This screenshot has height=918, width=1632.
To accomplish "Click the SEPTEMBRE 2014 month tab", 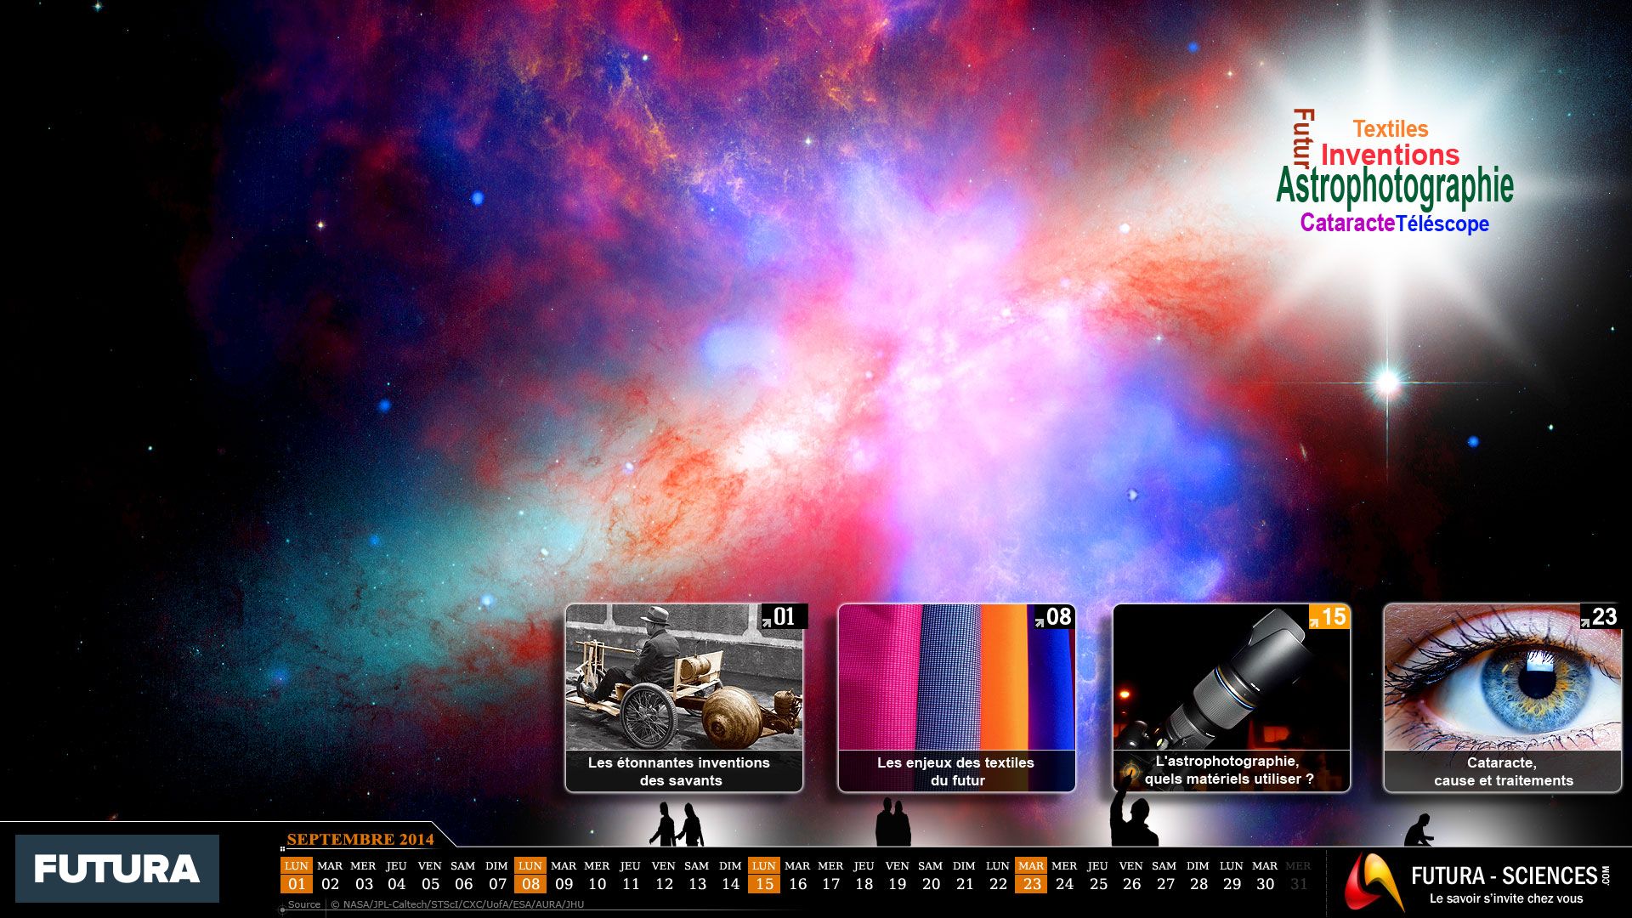I will (360, 839).
